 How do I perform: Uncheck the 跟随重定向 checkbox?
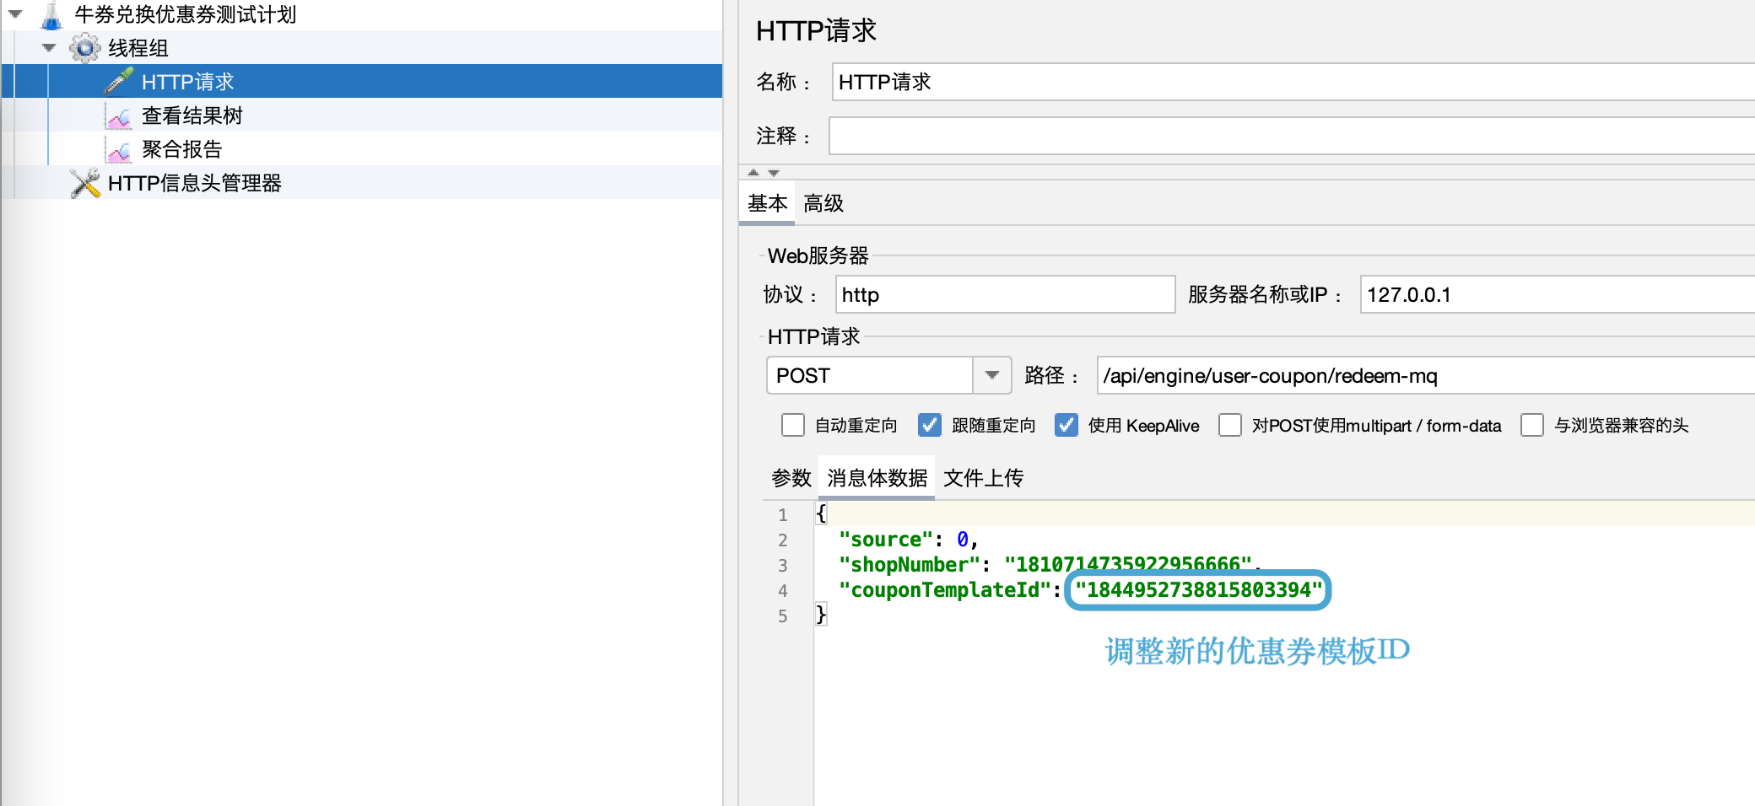[929, 425]
